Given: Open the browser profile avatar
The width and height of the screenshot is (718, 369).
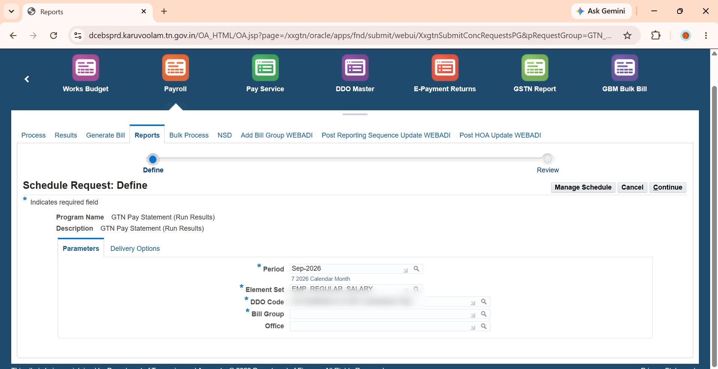Looking at the screenshot, I should 686,36.
